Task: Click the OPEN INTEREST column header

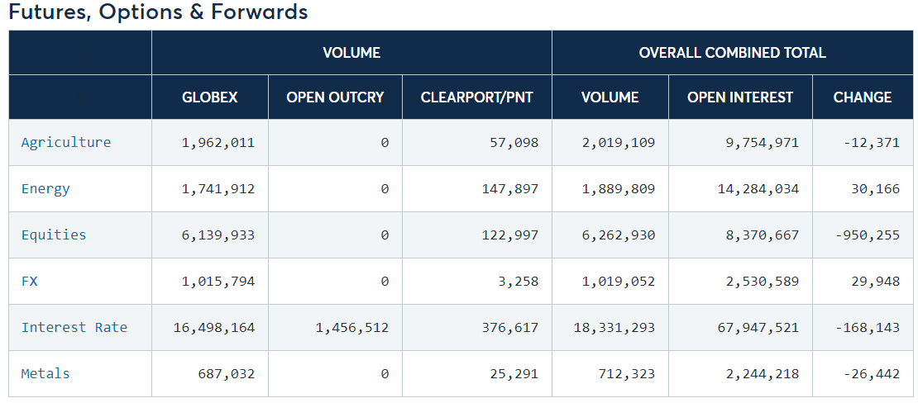Action: 741,97
